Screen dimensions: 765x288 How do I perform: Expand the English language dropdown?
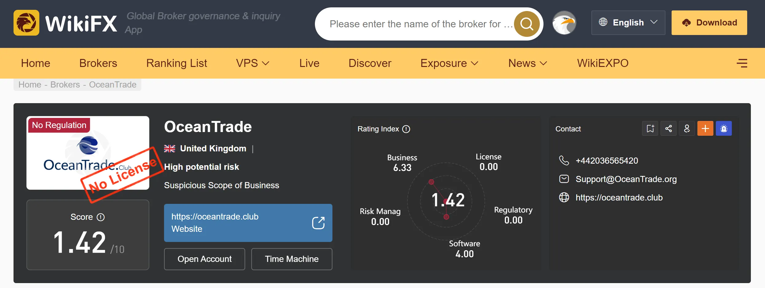(x=628, y=23)
